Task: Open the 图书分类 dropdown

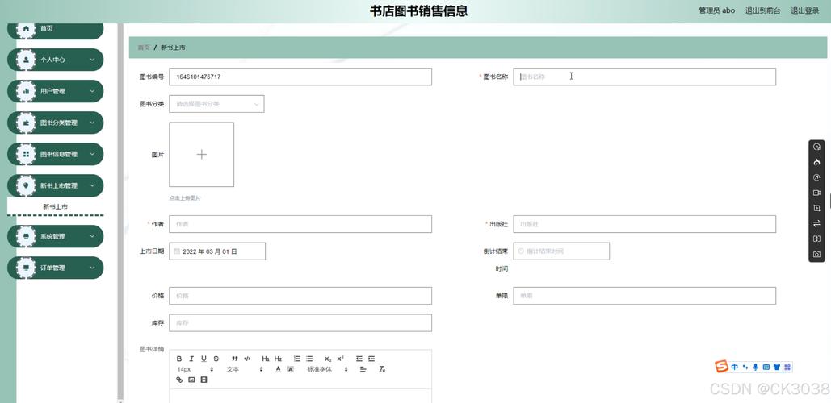Action: click(x=216, y=104)
